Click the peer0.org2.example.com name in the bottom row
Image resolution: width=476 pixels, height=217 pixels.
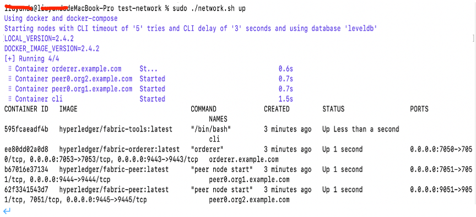(x=249, y=200)
